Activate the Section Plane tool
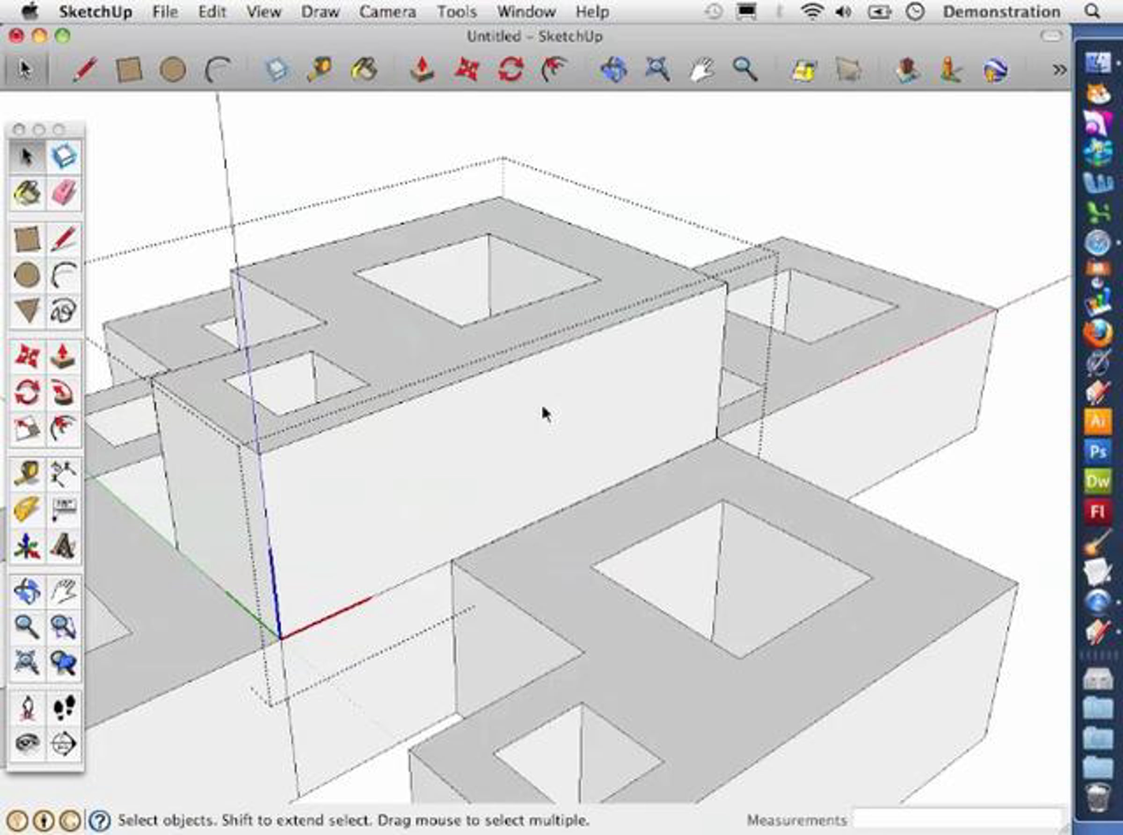 pos(64,743)
